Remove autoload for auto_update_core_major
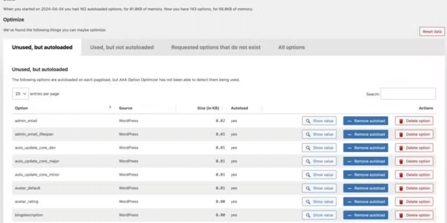The image size is (447, 223). pyautogui.click(x=366, y=161)
